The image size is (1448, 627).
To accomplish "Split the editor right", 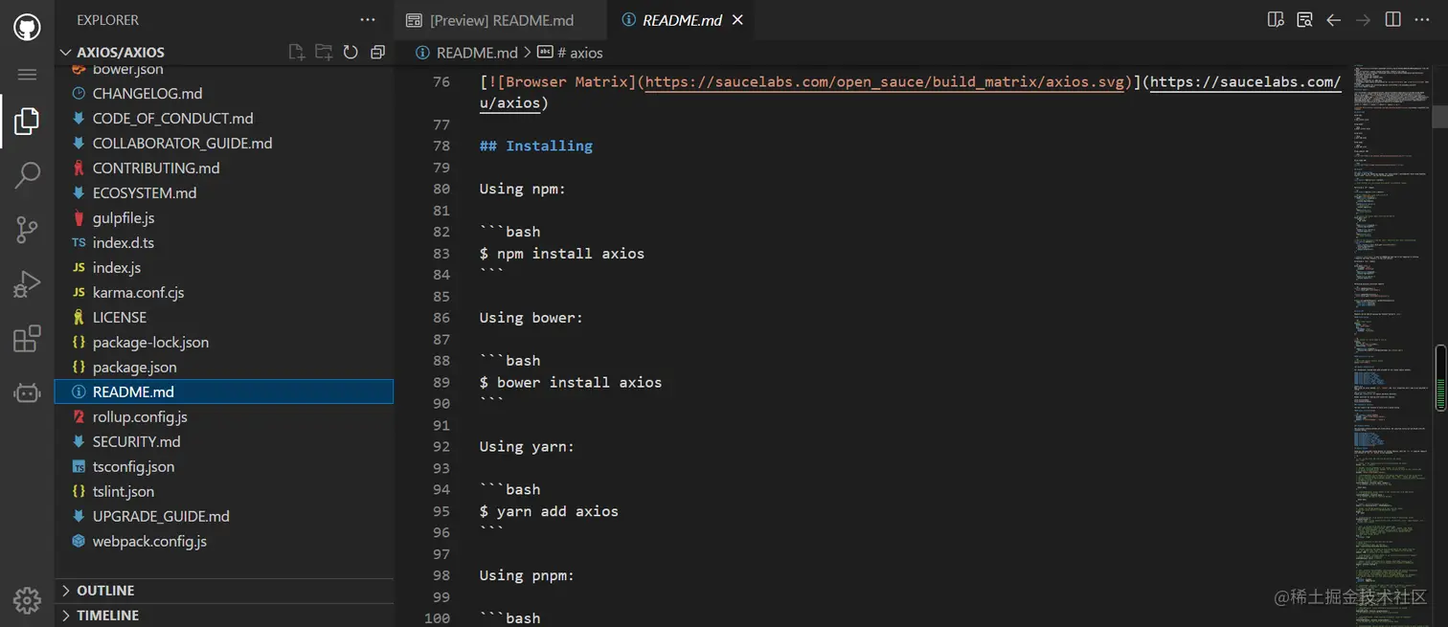I will pos(1393,20).
